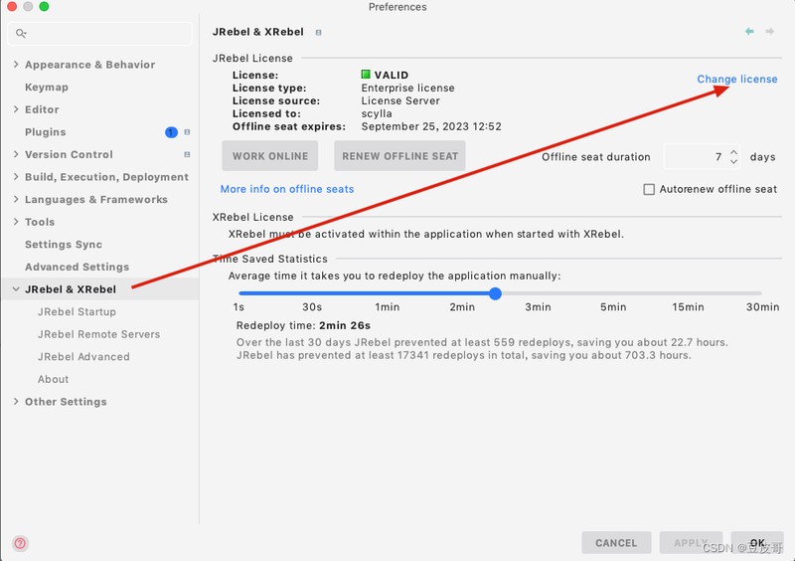Click the icon next to JRebel & XRebel heading

point(318,33)
